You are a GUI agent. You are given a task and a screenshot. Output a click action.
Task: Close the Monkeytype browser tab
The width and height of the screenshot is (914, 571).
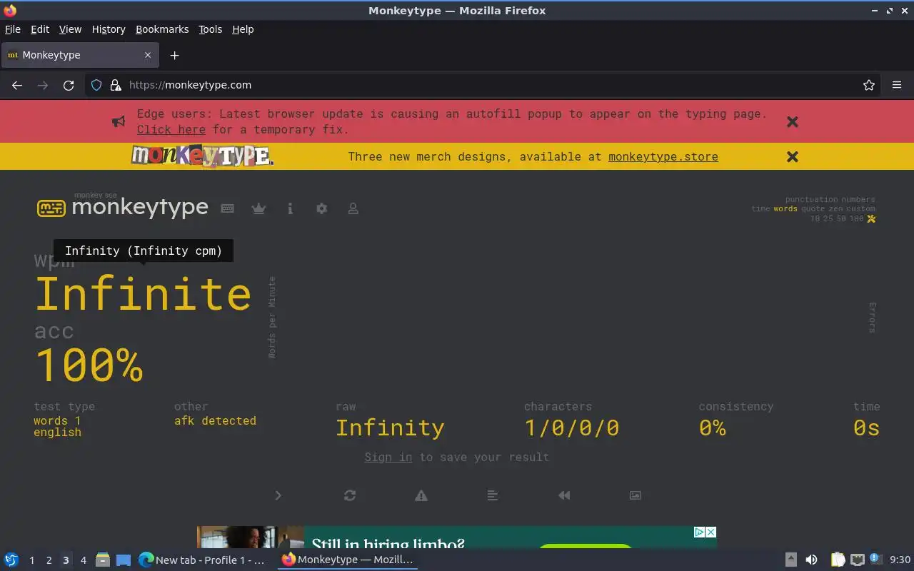(x=148, y=55)
